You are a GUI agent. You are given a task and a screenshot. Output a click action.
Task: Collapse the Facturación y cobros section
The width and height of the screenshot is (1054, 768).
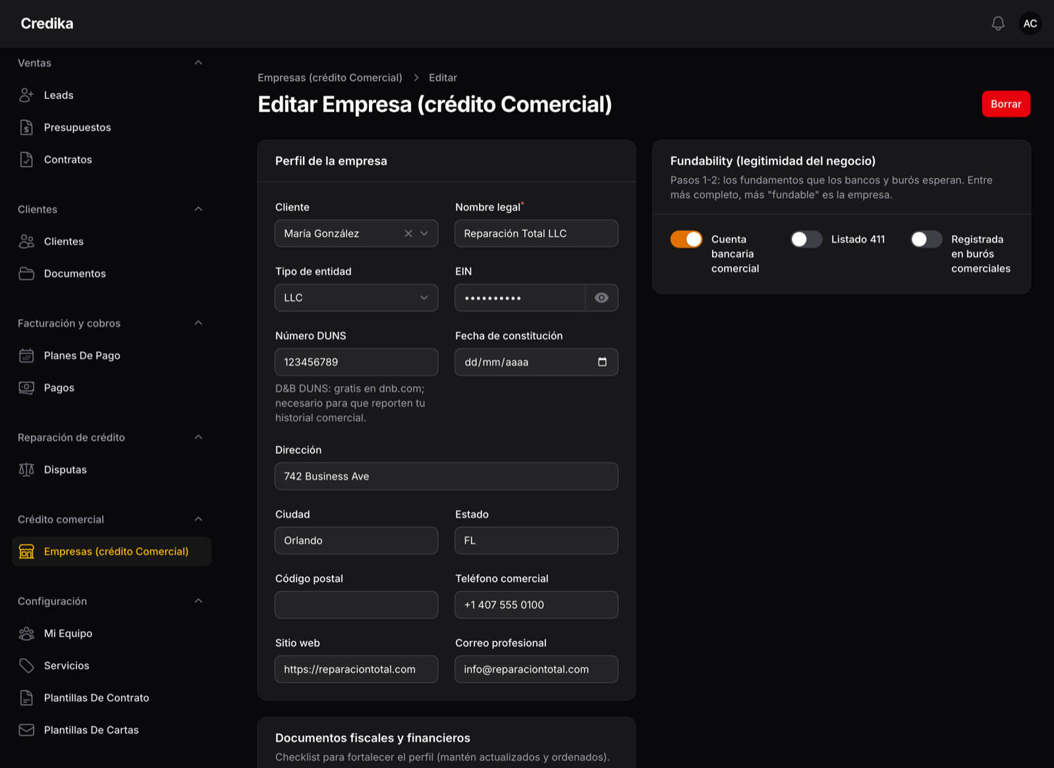pos(198,323)
